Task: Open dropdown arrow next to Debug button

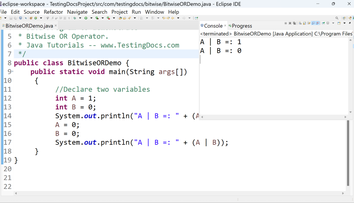Action: [x=80, y=18]
